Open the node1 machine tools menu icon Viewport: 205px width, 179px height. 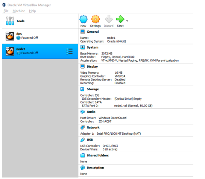pos(69,51)
